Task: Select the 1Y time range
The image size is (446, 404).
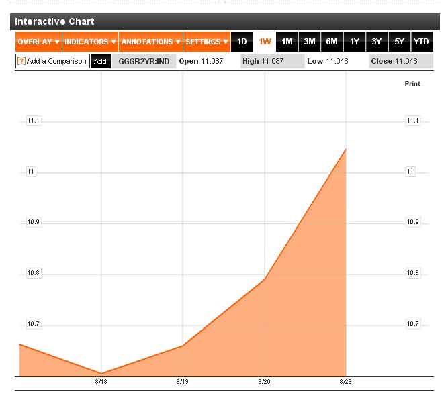Action: point(354,42)
